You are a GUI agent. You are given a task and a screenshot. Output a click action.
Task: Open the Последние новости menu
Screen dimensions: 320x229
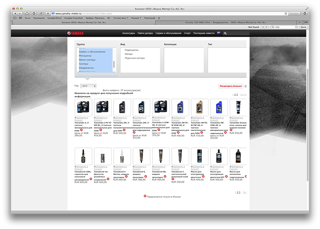204,33
